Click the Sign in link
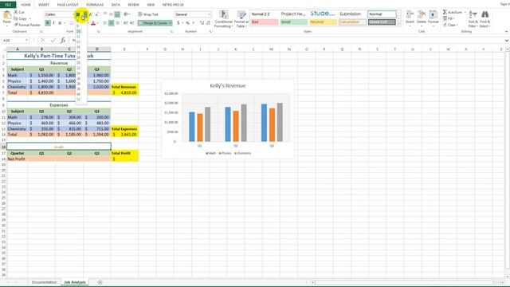 504,5
